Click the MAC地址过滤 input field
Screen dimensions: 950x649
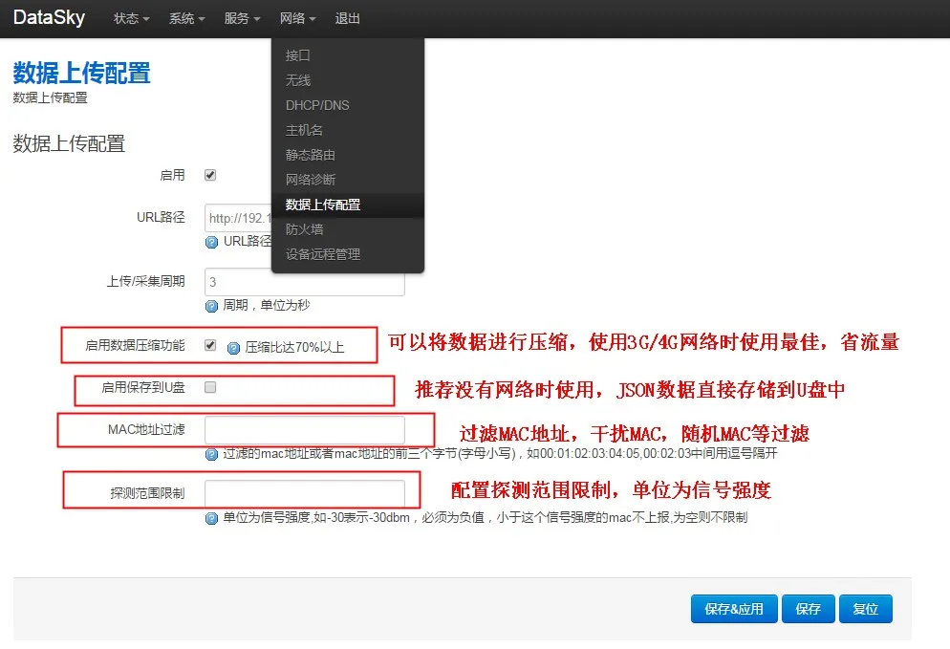pyautogui.click(x=305, y=431)
